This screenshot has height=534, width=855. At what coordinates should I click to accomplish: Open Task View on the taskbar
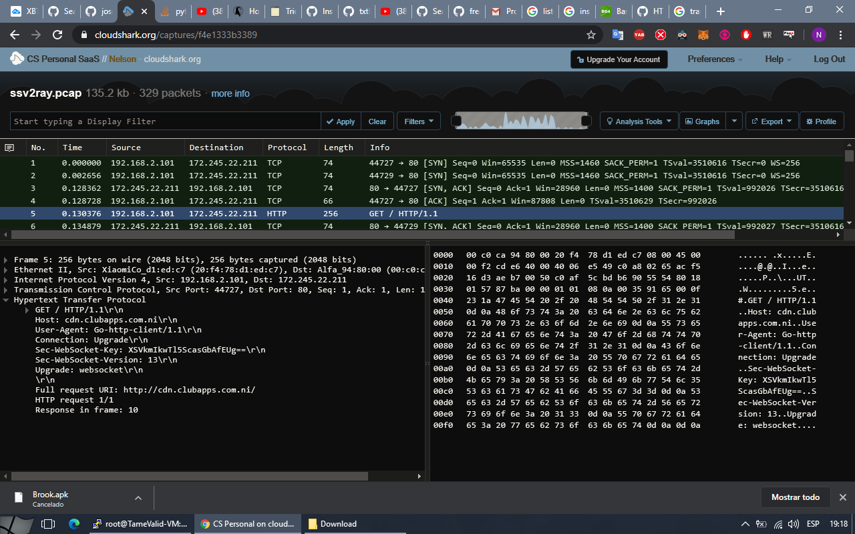tap(47, 524)
